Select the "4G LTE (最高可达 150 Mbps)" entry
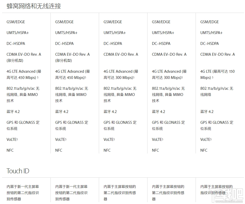The width and height of the screenshot is (245, 204). 217,75
